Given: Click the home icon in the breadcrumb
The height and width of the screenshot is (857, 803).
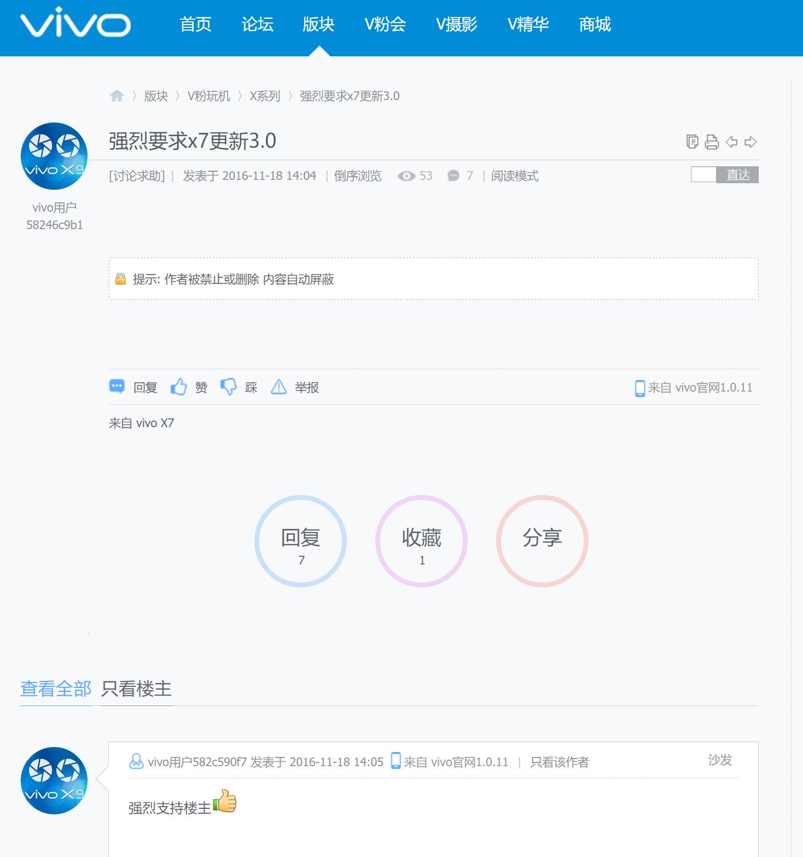Looking at the screenshot, I should (118, 96).
